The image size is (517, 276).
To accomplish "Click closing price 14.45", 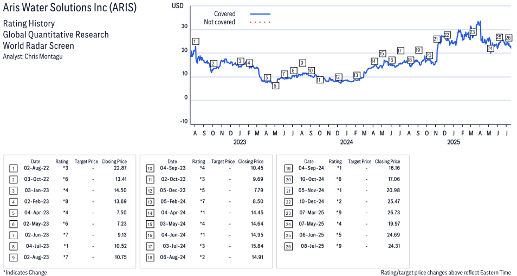I will coord(257,213).
